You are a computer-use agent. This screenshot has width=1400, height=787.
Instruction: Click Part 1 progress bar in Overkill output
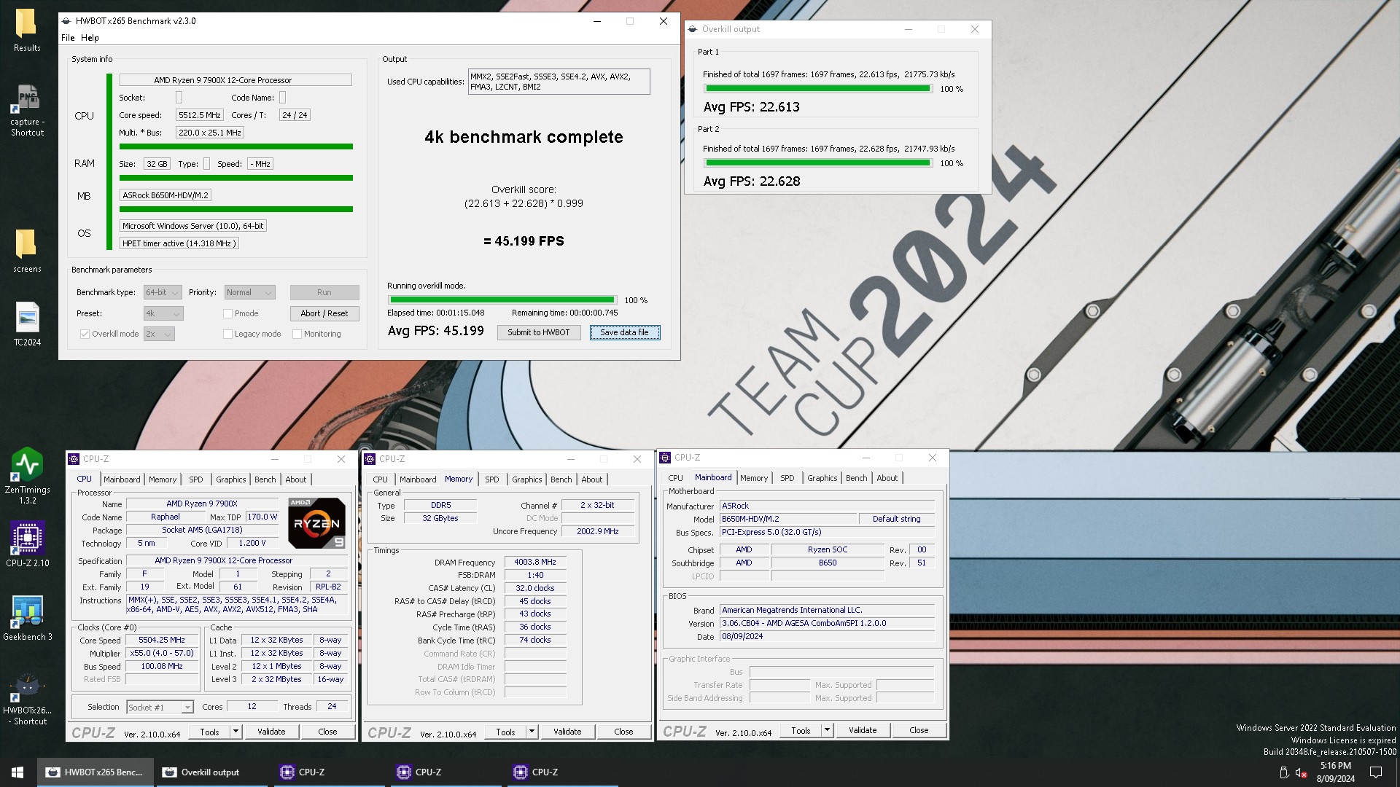(x=817, y=89)
